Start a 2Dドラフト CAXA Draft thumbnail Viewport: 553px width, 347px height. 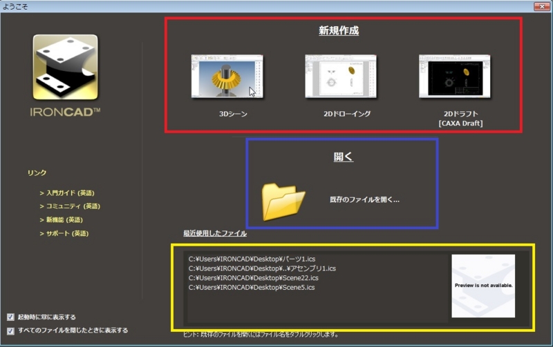pyautogui.click(x=455, y=76)
